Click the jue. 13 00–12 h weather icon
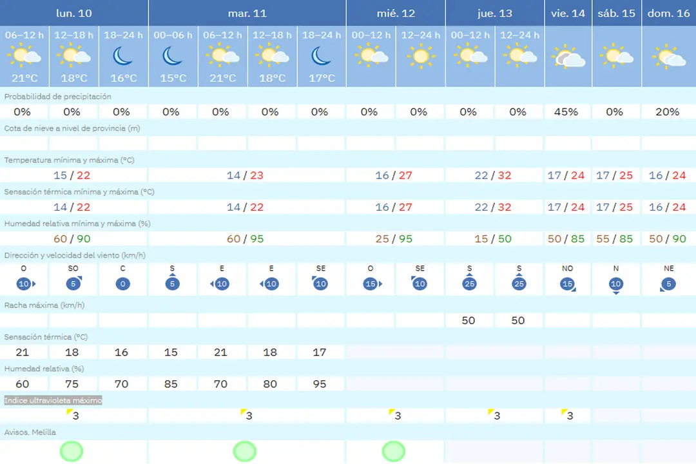 (x=470, y=57)
